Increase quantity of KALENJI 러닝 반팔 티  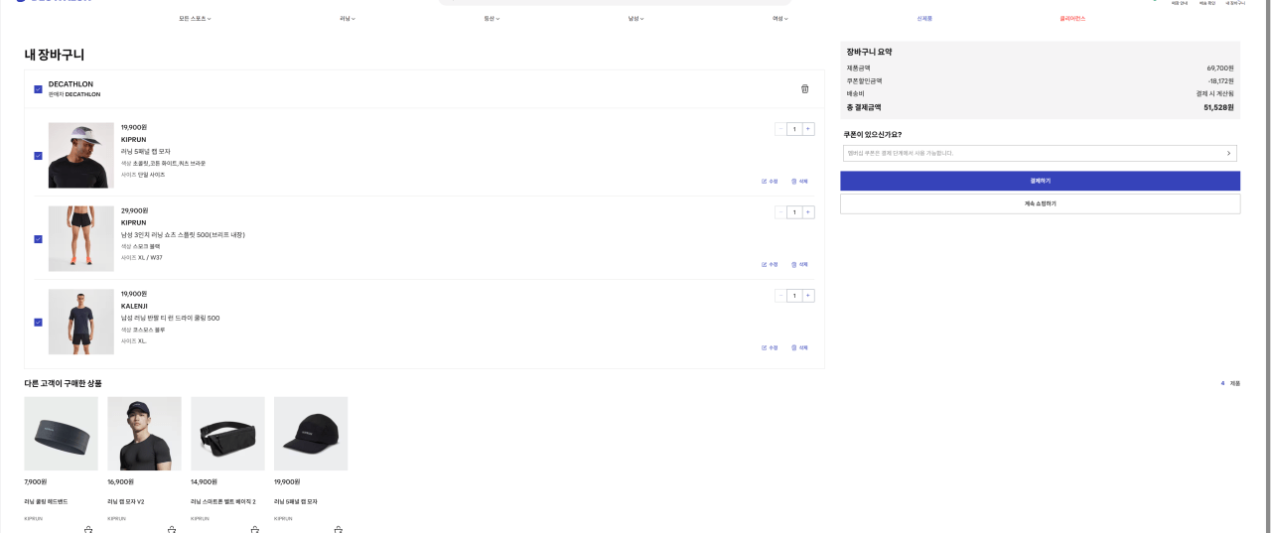tap(808, 296)
